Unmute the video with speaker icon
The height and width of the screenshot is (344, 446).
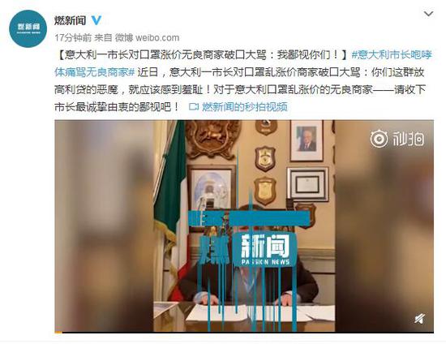click(419, 319)
